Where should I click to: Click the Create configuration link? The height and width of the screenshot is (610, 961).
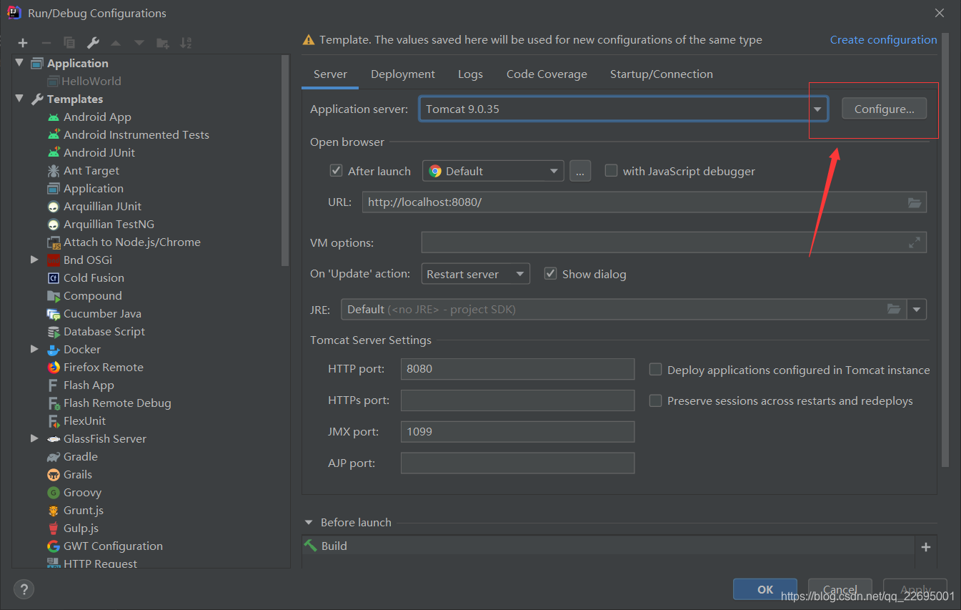[883, 40]
